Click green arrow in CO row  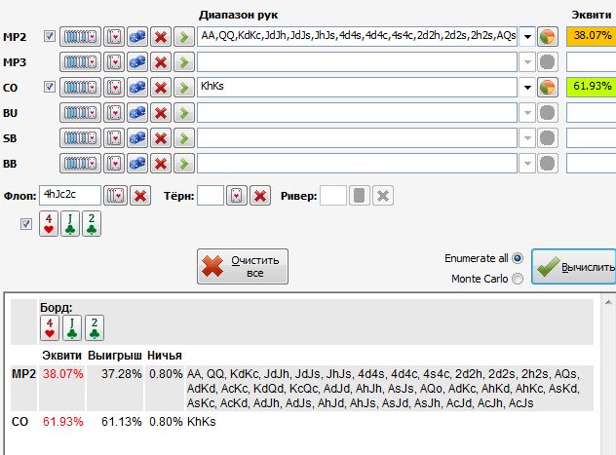coord(184,88)
